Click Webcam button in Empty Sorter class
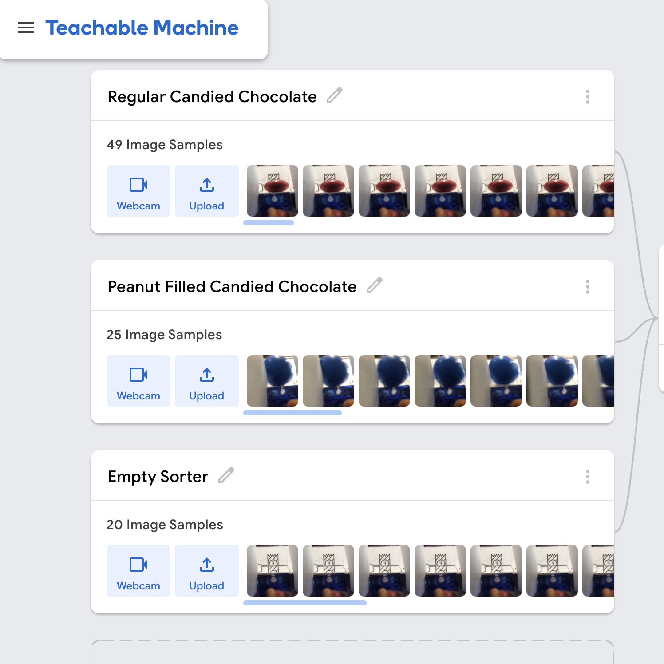 pos(138,571)
